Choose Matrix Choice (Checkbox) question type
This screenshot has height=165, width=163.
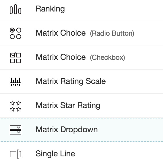pos(81,57)
